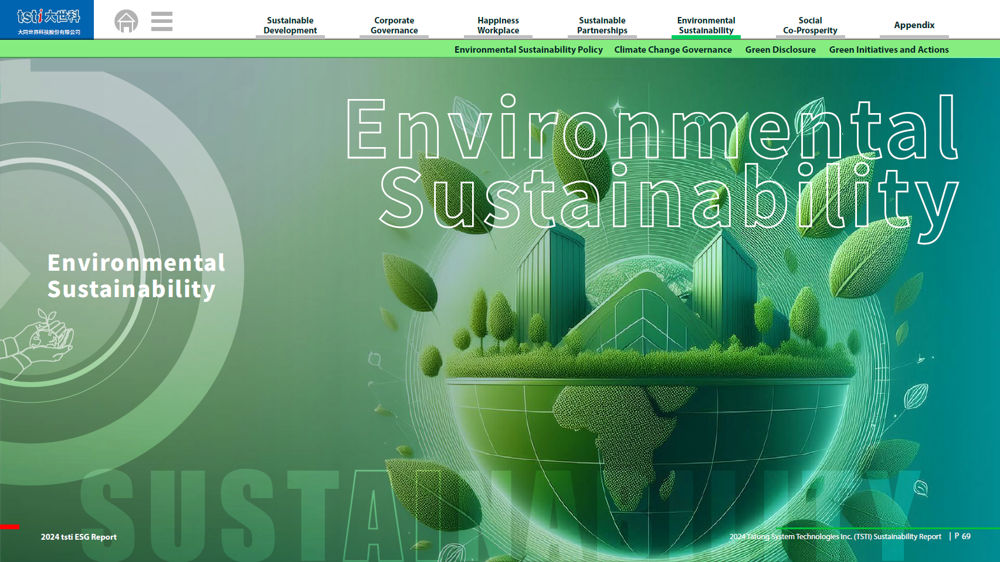This screenshot has width=1000, height=562.
Task: Open the Sustainable Development tab
Action: tap(290, 25)
